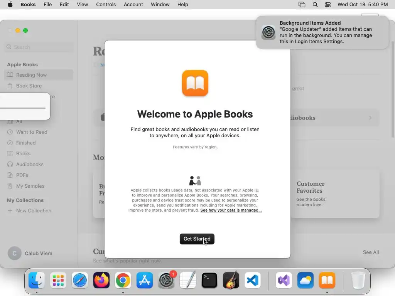Click the Books icon in the Dock
The image size is (395, 296).
tap(327, 280)
